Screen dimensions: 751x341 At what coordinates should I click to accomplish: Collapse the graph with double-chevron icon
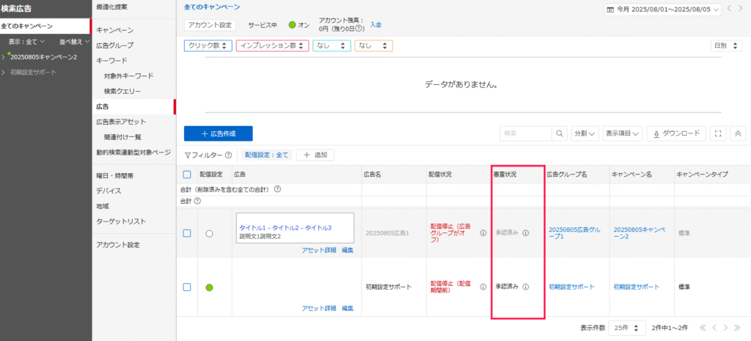[x=738, y=133]
